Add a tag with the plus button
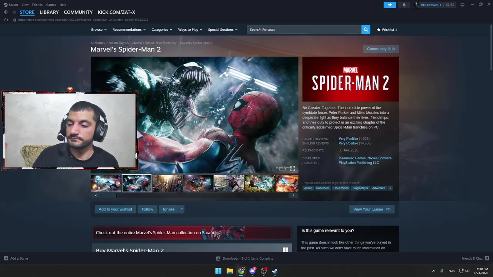The height and width of the screenshot is (277, 493). (390, 188)
